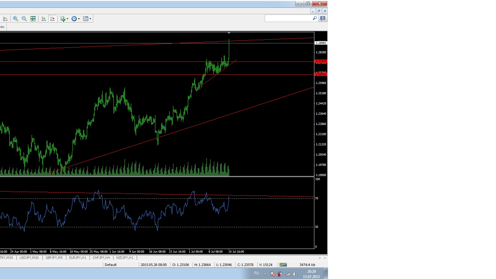
Task: Click the Default profile status field
Action: pyautogui.click(x=121, y=265)
